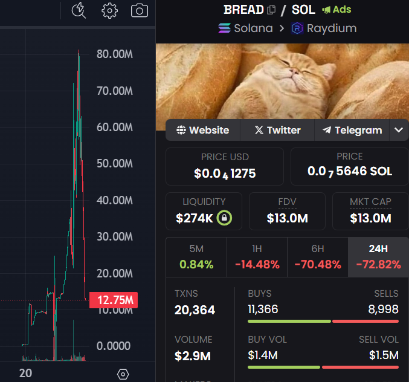
Task: Click the SOL price value 5646 SOL
Action: (x=350, y=172)
